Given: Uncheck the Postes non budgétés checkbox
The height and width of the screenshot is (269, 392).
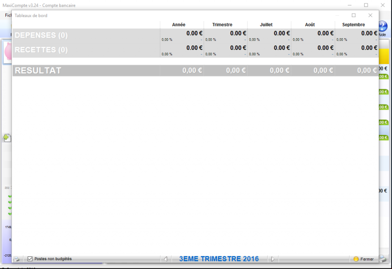Looking at the screenshot, I should click(30, 259).
